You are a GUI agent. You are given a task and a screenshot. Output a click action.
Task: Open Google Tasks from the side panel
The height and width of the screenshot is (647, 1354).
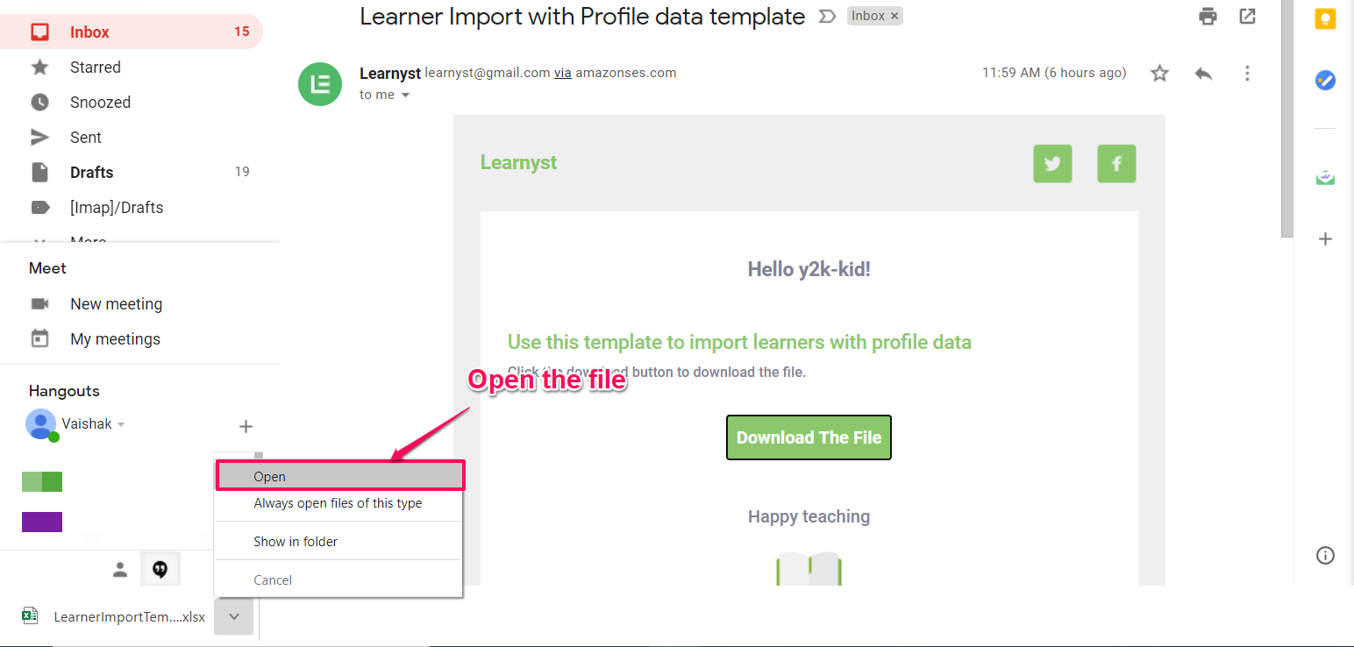(x=1325, y=81)
